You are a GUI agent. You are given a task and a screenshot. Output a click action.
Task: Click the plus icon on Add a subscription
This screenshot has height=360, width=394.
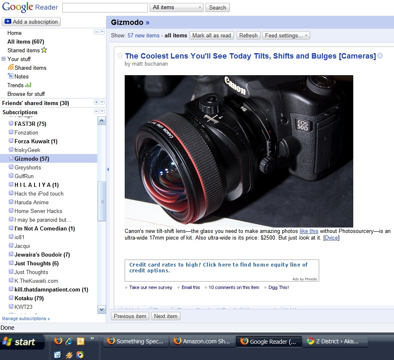click(x=8, y=22)
